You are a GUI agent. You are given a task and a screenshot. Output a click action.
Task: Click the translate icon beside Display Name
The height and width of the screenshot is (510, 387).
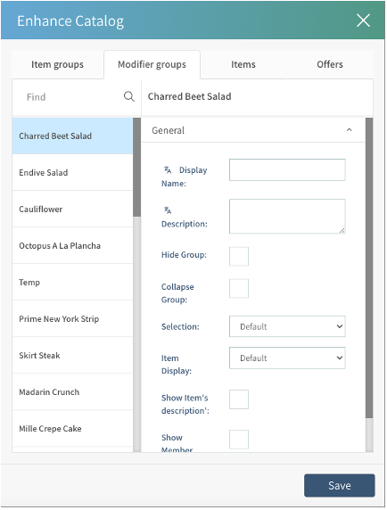[x=168, y=169]
